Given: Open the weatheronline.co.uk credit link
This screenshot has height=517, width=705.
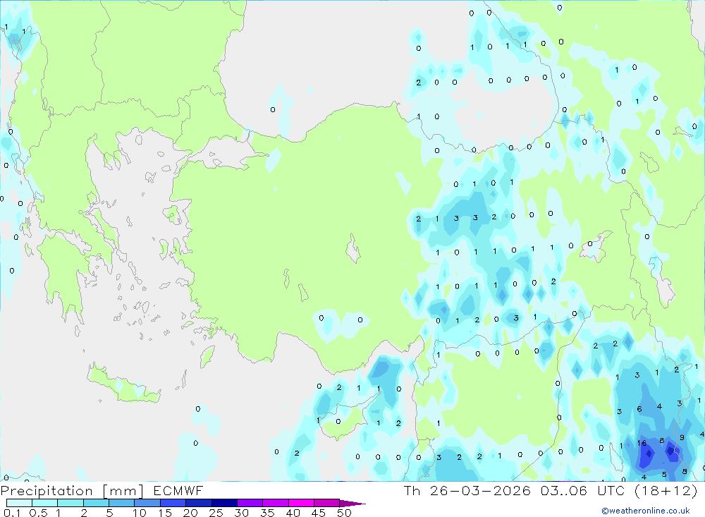Looking at the screenshot, I should point(646,511).
